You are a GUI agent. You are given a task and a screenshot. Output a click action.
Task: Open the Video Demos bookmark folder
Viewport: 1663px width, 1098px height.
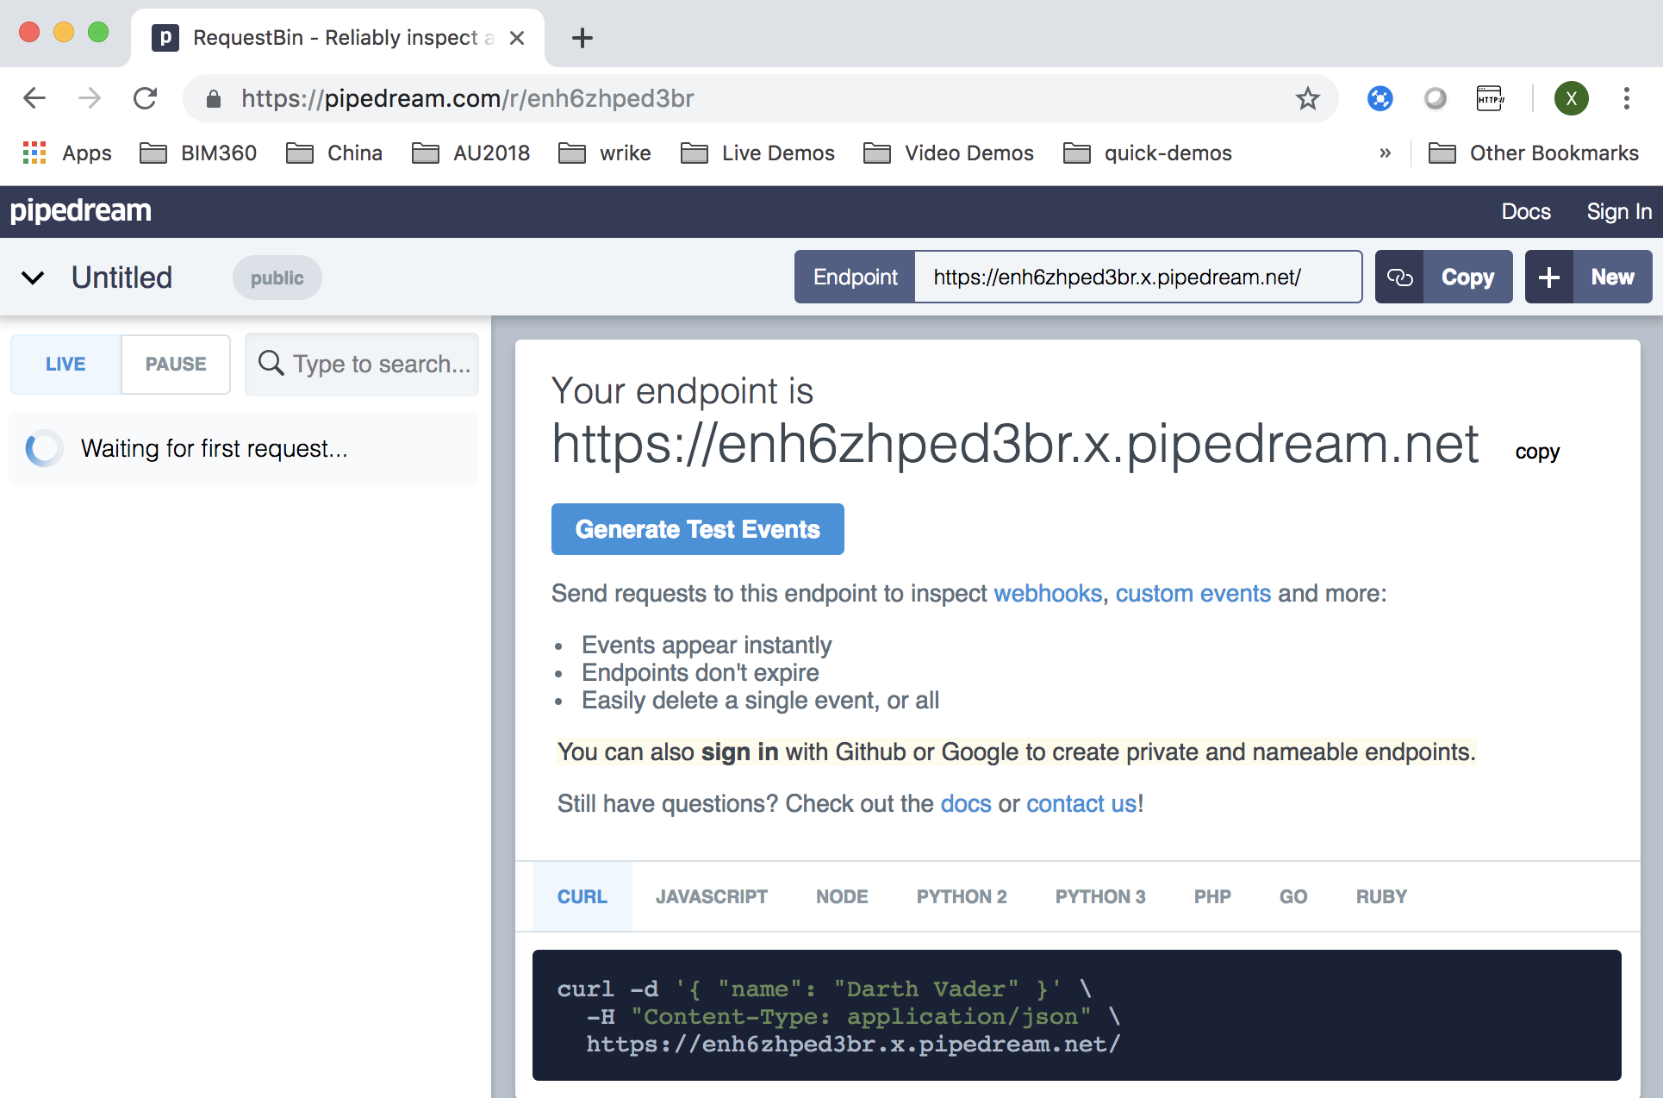pos(948,153)
